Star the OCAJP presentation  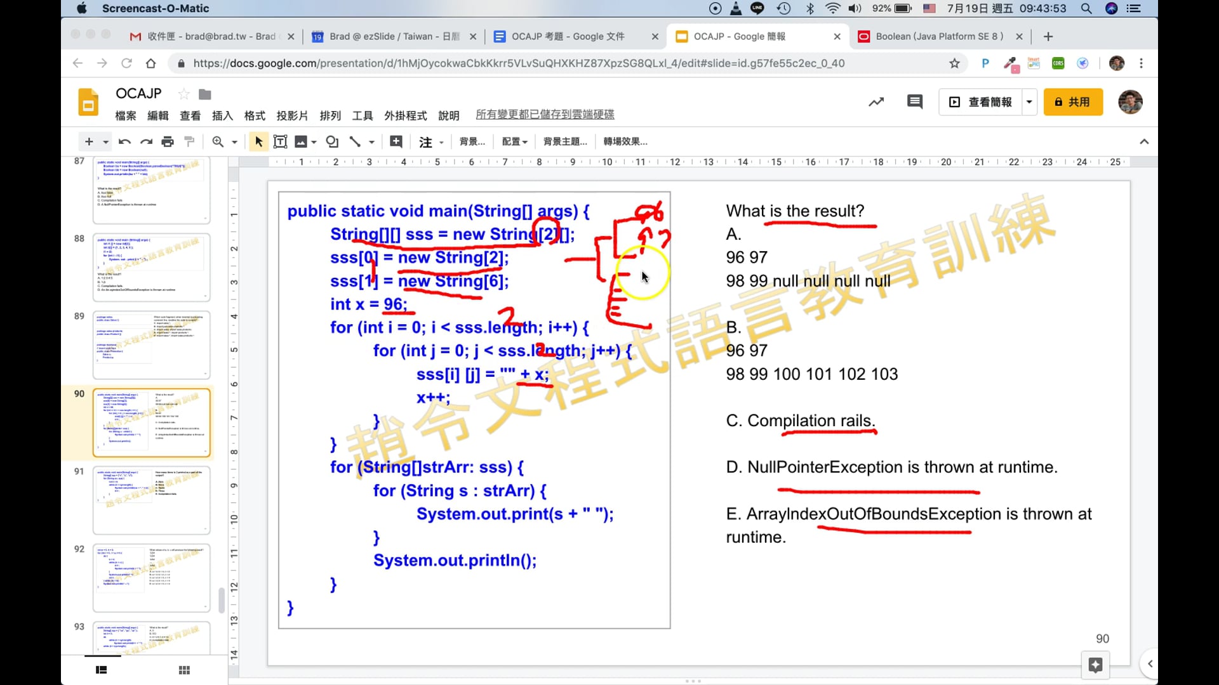184,94
